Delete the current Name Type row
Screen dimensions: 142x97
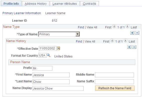point(137,33)
